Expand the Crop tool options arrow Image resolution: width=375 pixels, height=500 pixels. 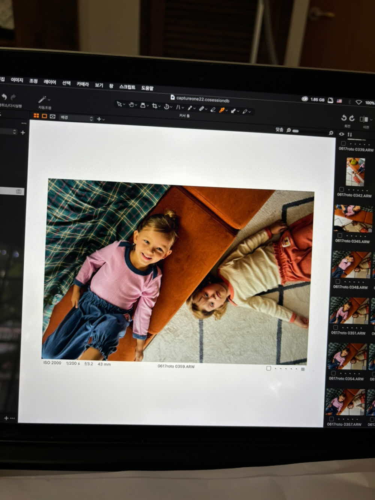click(159, 107)
